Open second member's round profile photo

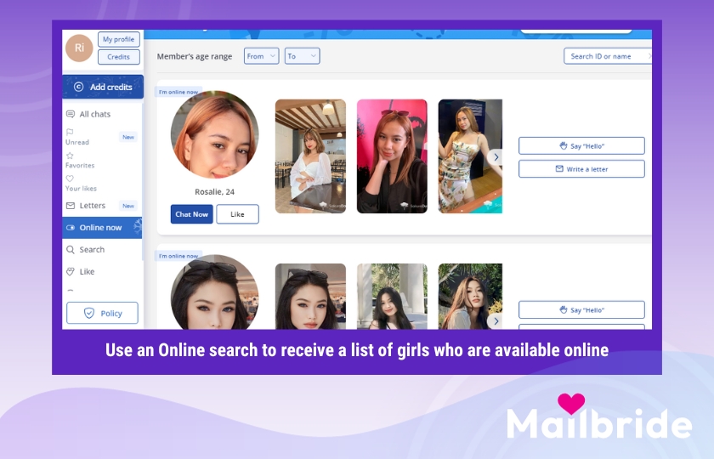[x=214, y=292]
